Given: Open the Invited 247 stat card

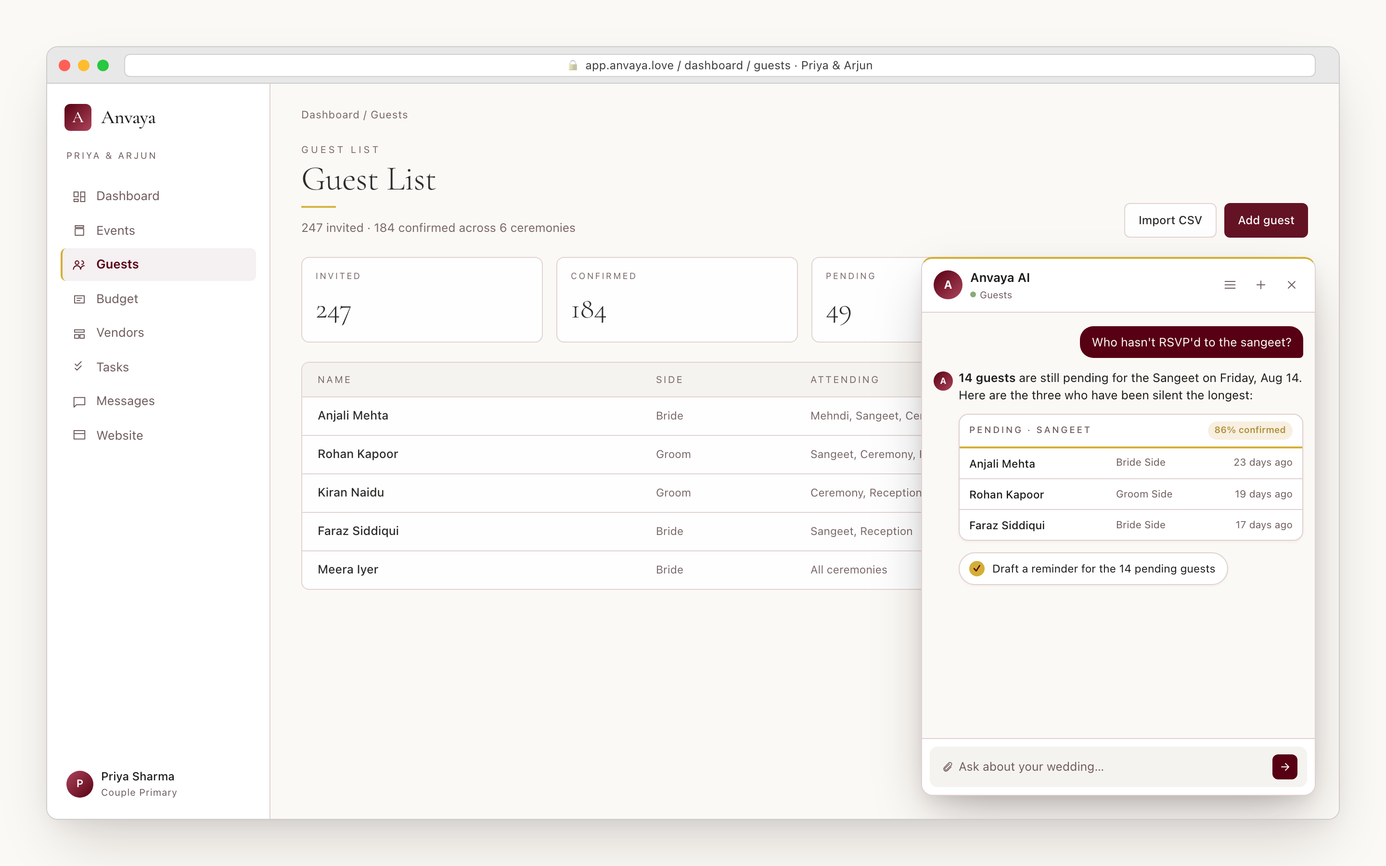Looking at the screenshot, I should (x=422, y=300).
